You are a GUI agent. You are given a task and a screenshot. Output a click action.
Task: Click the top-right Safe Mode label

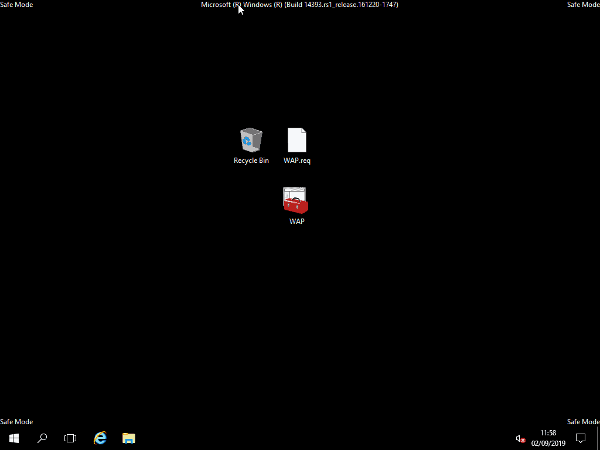coord(583,4)
